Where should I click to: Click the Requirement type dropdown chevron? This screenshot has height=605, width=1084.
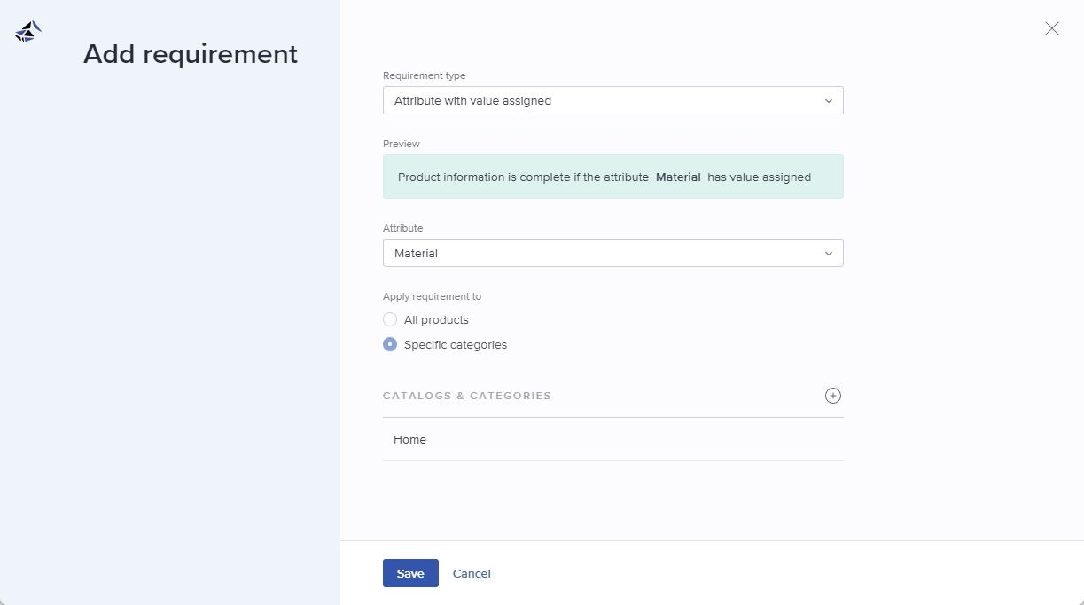click(x=828, y=100)
